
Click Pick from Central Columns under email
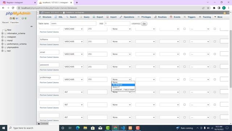pos(49,57)
